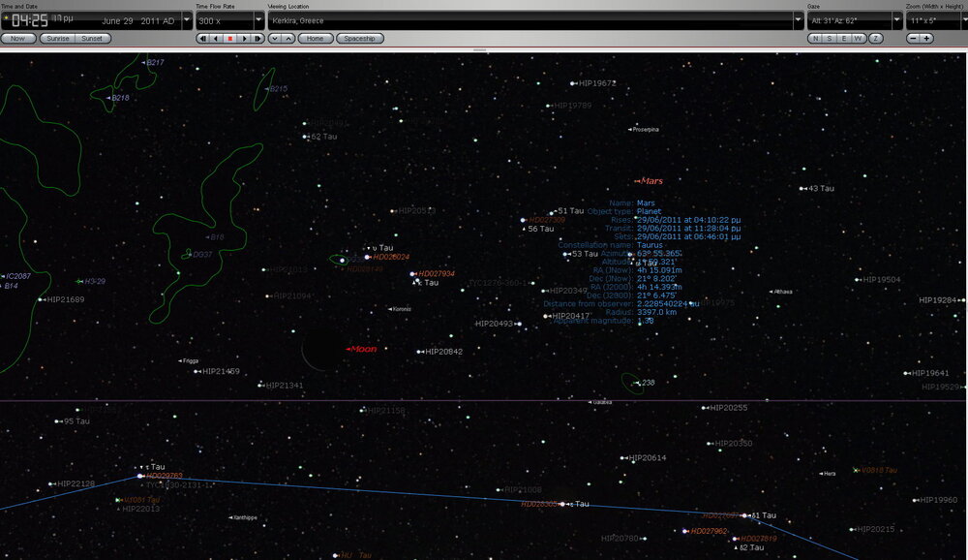This screenshot has width=968, height=560.
Task: Step time forward one increment
Action: click(x=257, y=40)
